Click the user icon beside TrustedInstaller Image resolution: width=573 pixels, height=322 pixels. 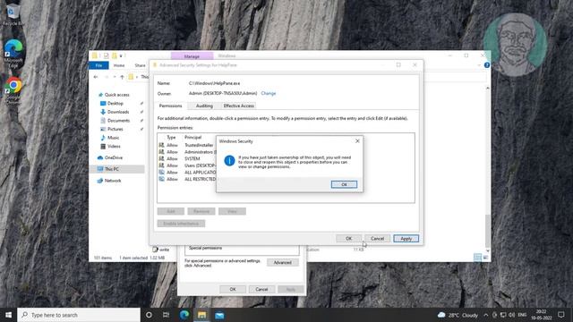tap(161, 145)
